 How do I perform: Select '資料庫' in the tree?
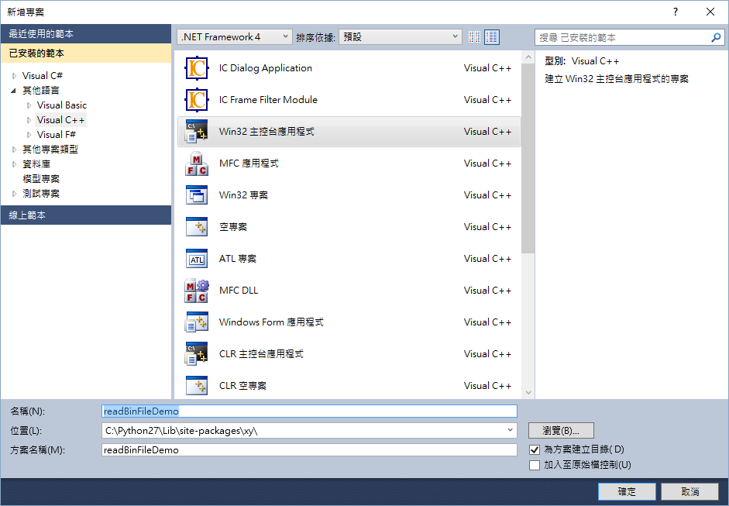click(36, 164)
